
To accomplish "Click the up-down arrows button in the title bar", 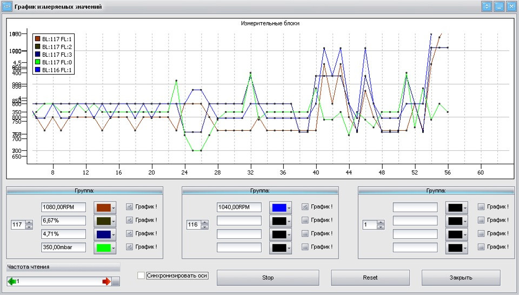I will click(x=487, y=6).
